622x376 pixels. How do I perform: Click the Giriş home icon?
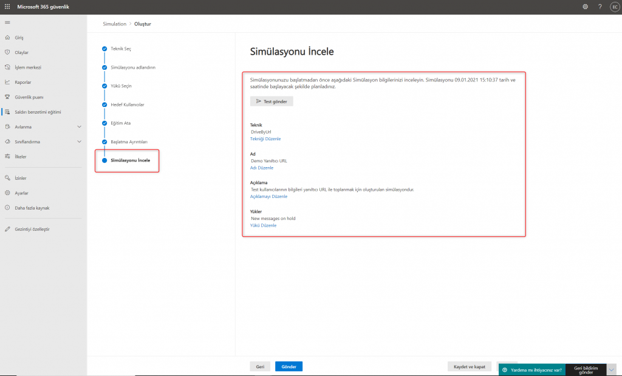(7, 38)
